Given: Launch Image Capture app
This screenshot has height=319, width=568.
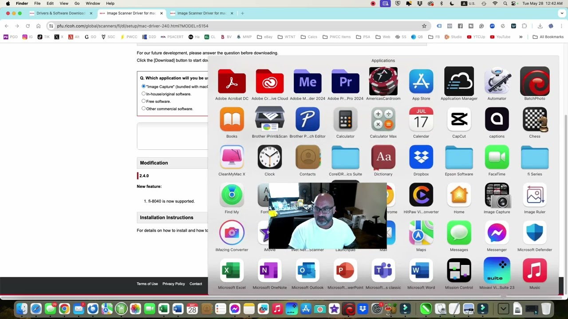Looking at the screenshot, I should pyautogui.click(x=497, y=195).
